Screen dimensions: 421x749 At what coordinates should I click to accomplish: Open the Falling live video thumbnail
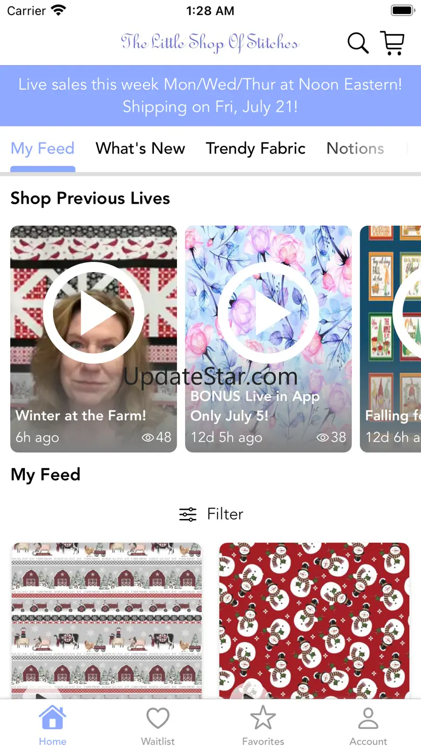(391, 339)
